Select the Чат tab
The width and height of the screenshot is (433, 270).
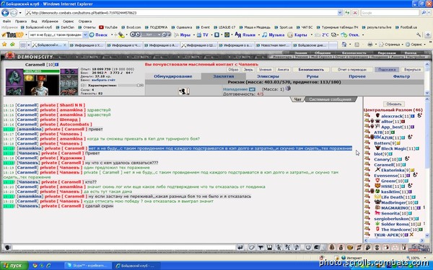[297, 99]
